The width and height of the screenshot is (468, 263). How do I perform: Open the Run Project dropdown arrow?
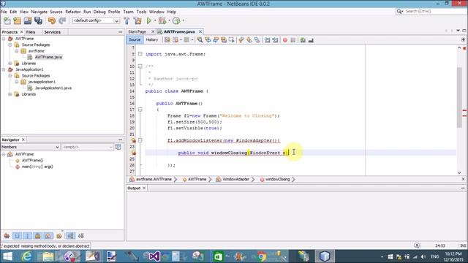(x=155, y=20)
